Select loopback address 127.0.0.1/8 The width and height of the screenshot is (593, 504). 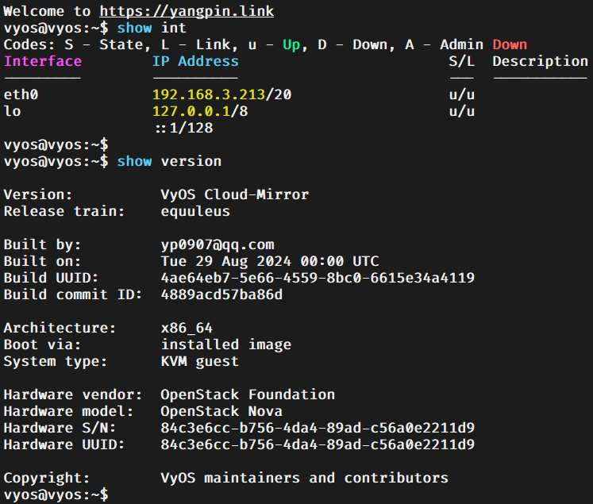(x=200, y=111)
